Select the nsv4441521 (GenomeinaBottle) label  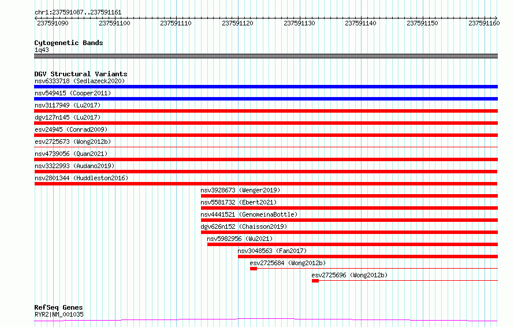[249, 214]
